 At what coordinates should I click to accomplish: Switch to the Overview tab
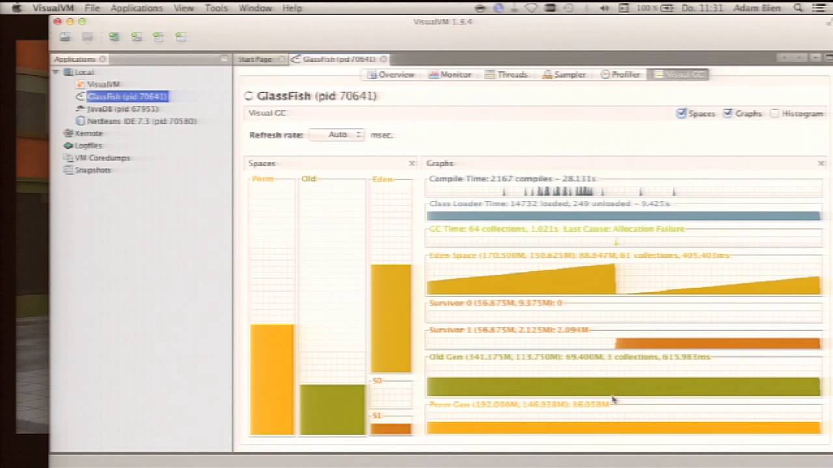391,75
